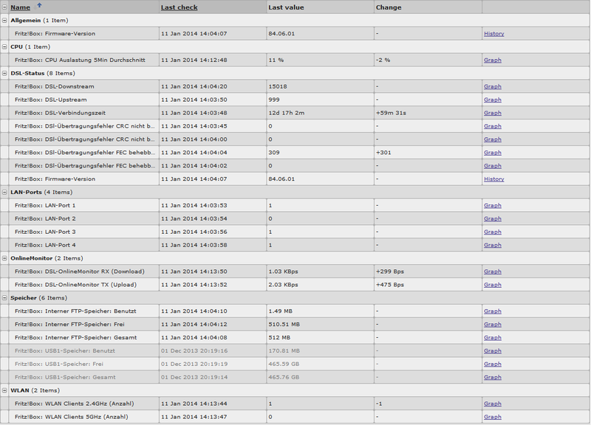Collapse the Allgemein group
This screenshot has height=425, width=591.
click(x=4, y=21)
